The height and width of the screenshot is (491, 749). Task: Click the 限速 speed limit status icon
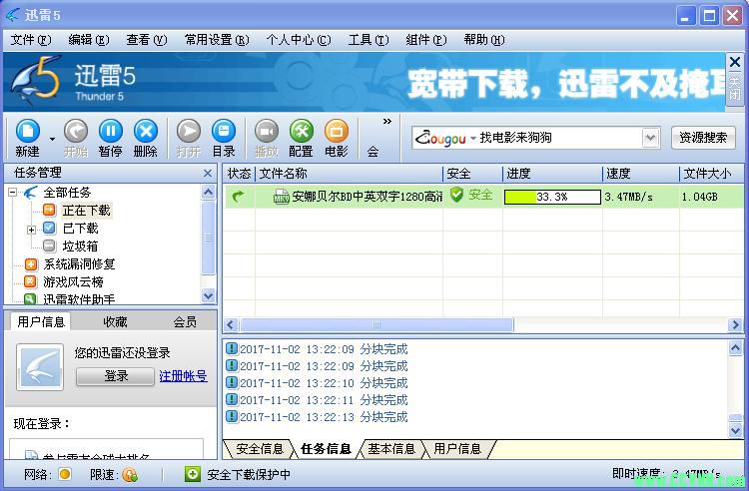click(130, 475)
